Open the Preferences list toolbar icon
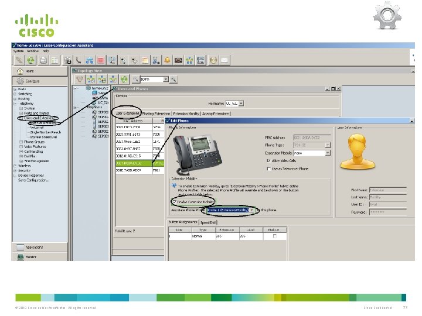The width and height of the screenshot is (422, 316). click(x=55, y=60)
